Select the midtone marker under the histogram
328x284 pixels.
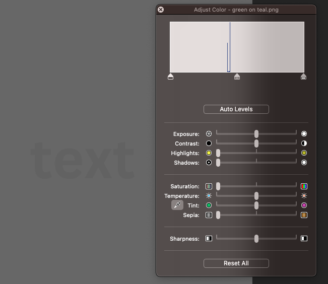[x=237, y=77]
